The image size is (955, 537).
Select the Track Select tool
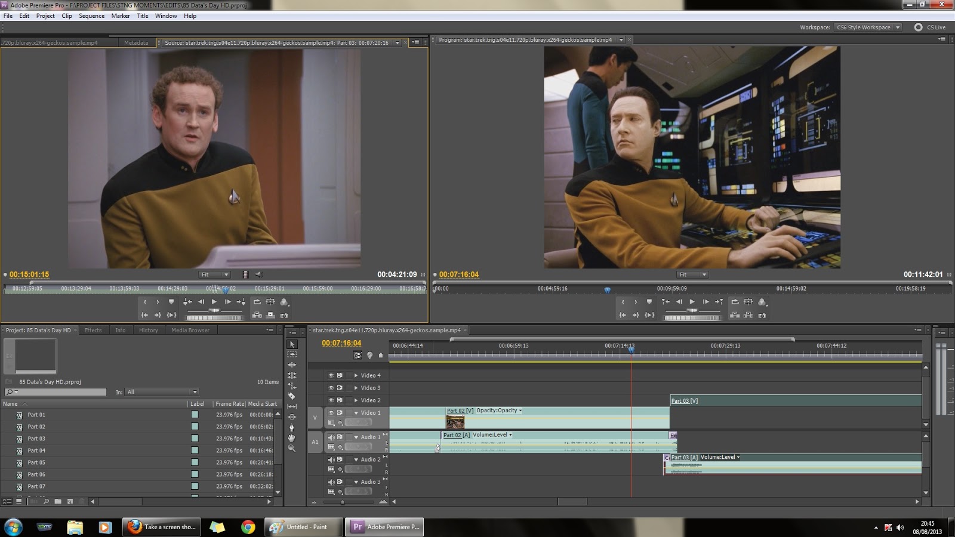pyautogui.click(x=292, y=354)
